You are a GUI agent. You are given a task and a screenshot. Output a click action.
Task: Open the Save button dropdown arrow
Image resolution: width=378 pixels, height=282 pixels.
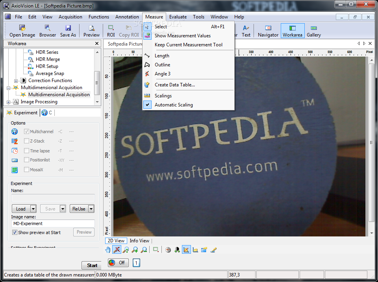click(x=63, y=209)
